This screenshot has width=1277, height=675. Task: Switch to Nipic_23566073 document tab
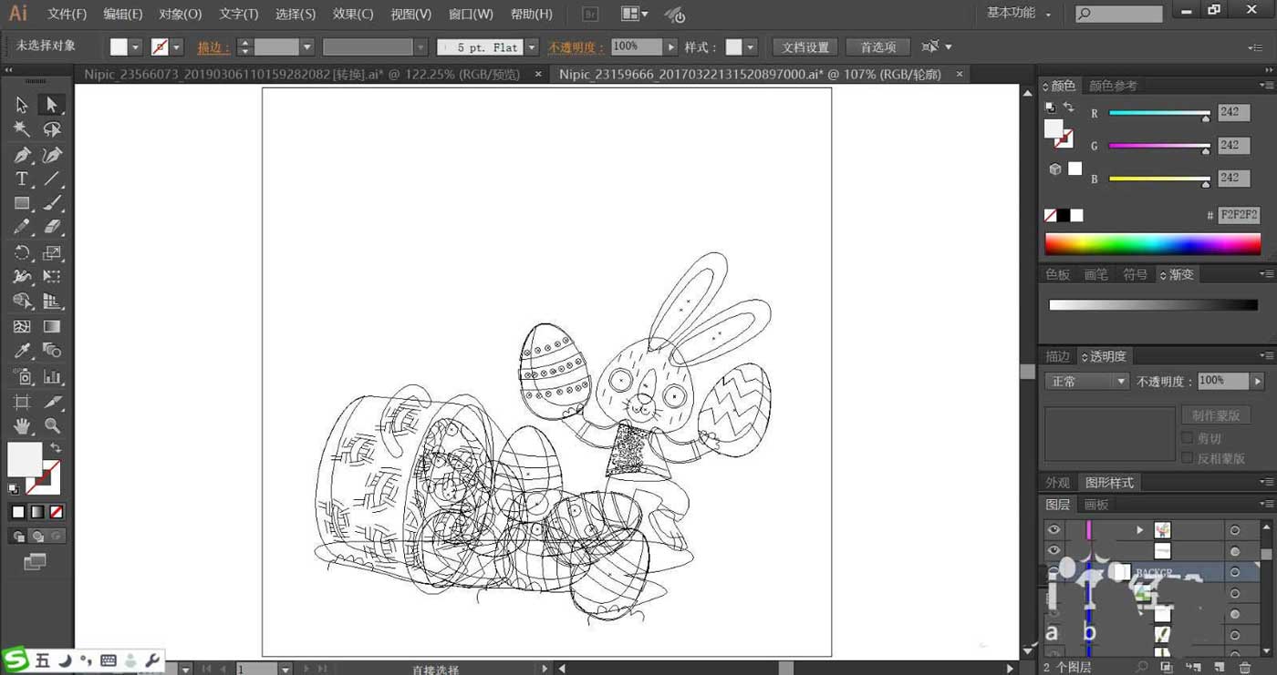point(302,74)
